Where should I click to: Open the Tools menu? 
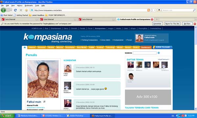coord(37,6)
